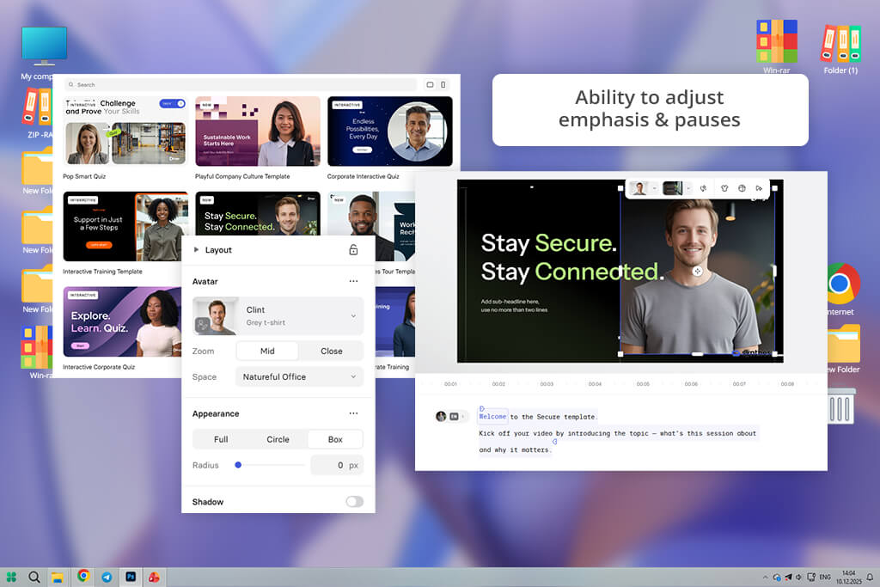The height and width of the screenshot is (587, 880).
Task: Expand the Layout section
Action: [x=196, y=250]
